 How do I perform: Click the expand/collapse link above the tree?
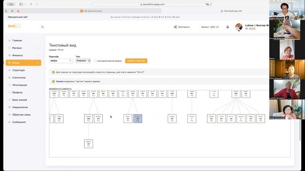[x=60, y=89]
